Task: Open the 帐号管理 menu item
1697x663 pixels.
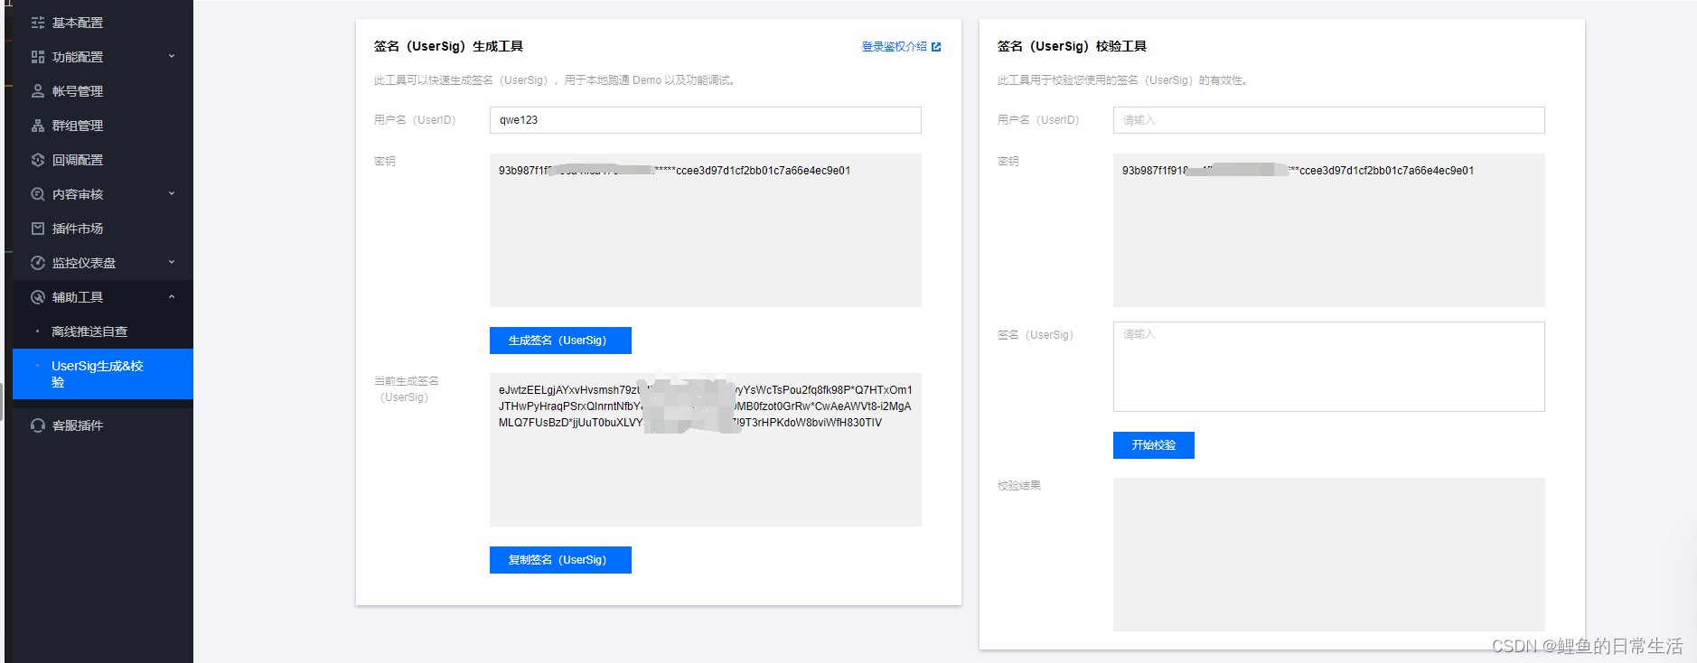Action: pyautogui.click(x=103, y=91)
